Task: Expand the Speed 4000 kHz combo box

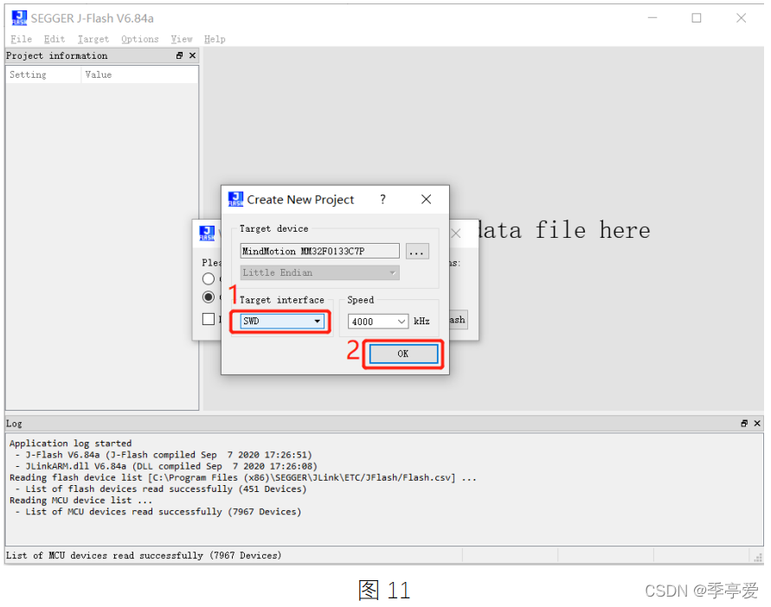Action: click(401, 321)
